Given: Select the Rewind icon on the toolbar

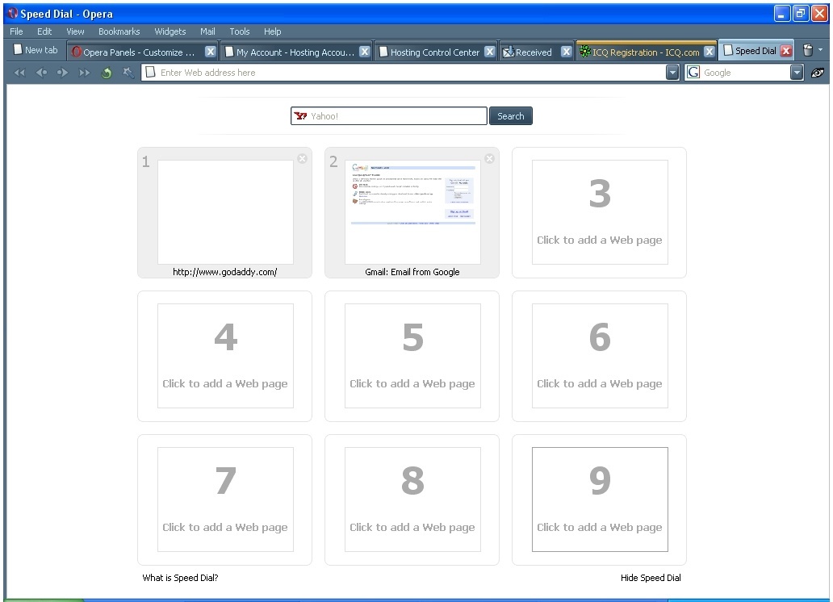Looking at the screenshot, I should (x=19, y=72).
